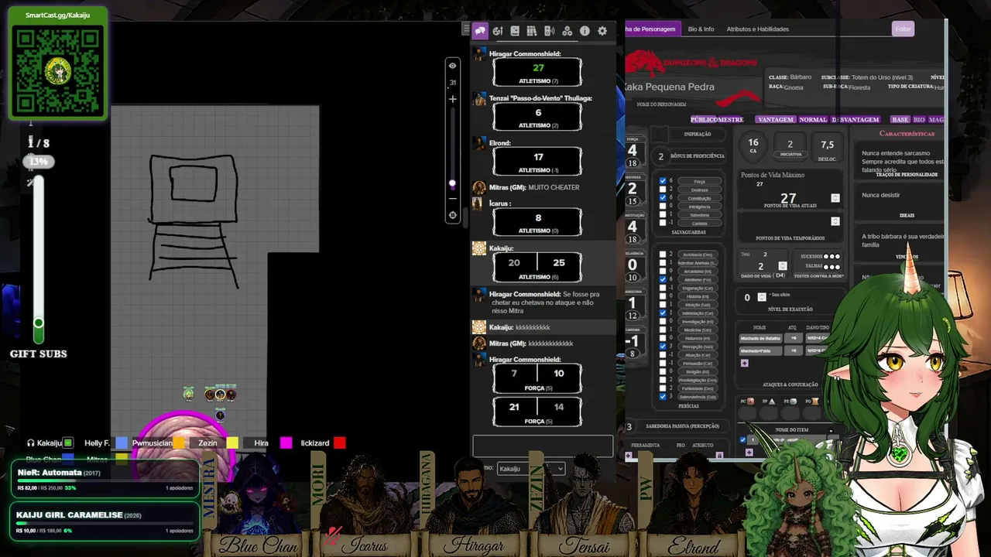Select the BASE sheet section
The image size is (991, 557).
coord(900,120)
